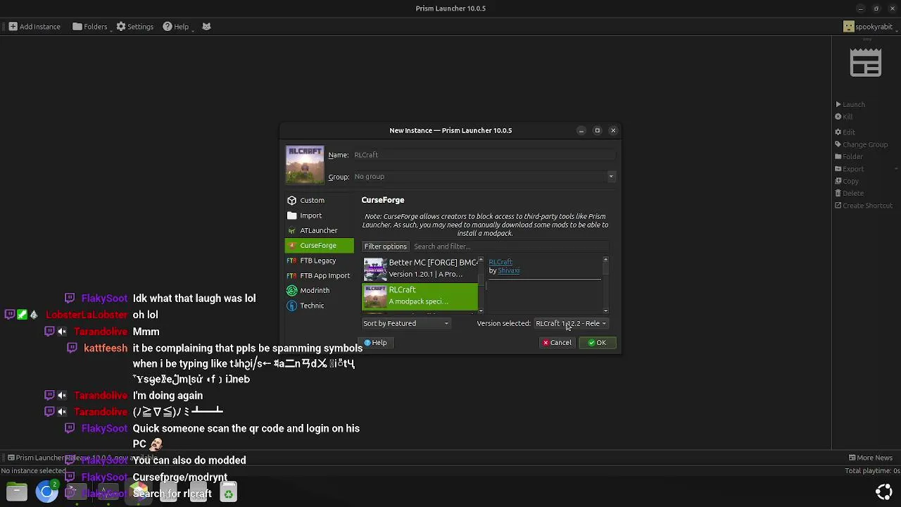This screenshot has height=507, width=901.
Task: Click the More News button
Action: pos(870,458)
